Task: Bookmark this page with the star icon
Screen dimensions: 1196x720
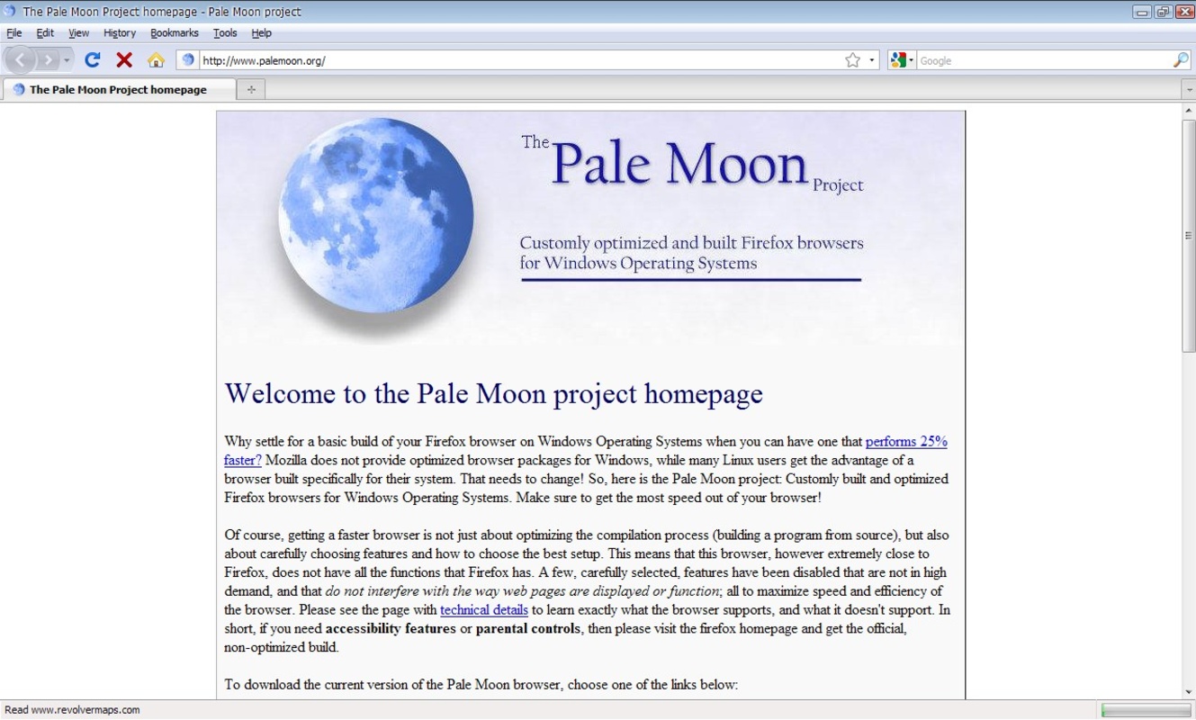Action: tap(852, 60)
